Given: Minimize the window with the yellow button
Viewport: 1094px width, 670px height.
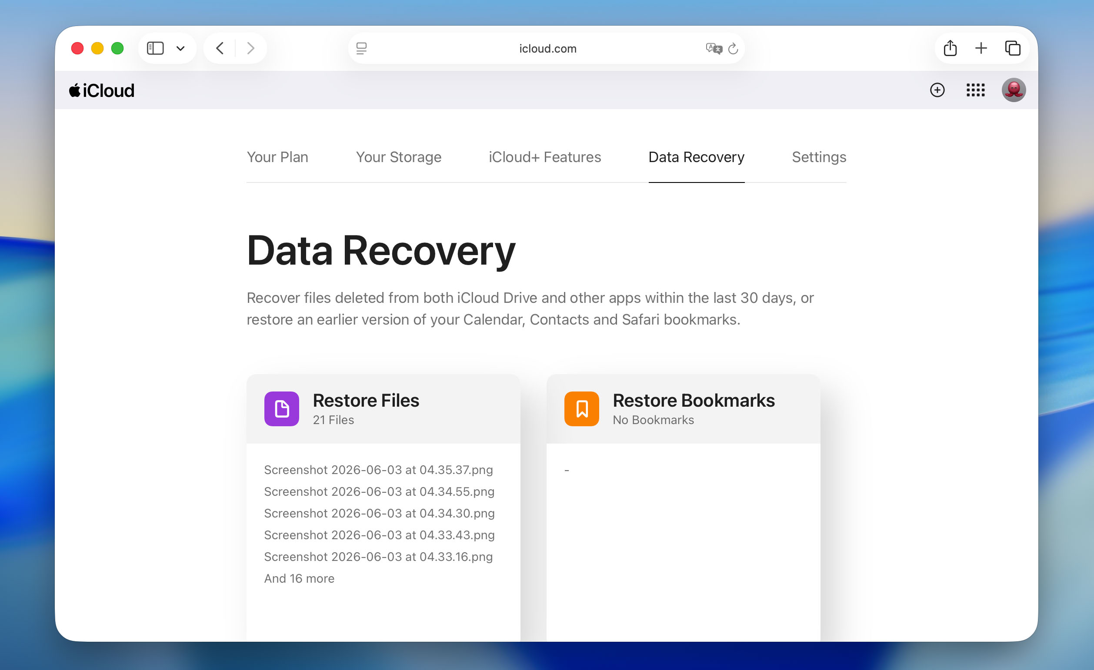Looking at the screenshot, I should (97, 48).
